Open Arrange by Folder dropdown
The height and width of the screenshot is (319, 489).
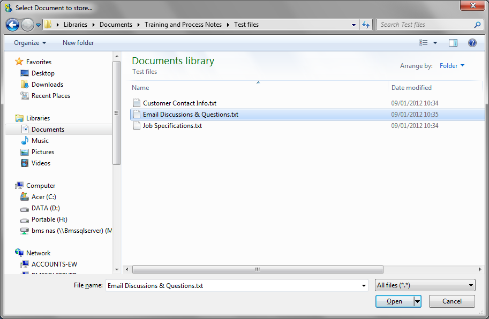[x=452, y=66]
